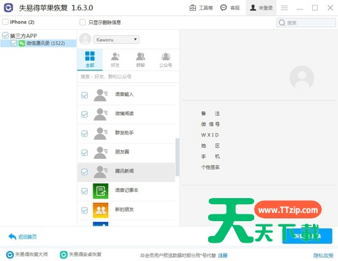Open the 失易得安卓恢复 link
The height and width of the screenshot is (261, 338).
(85, 254)
